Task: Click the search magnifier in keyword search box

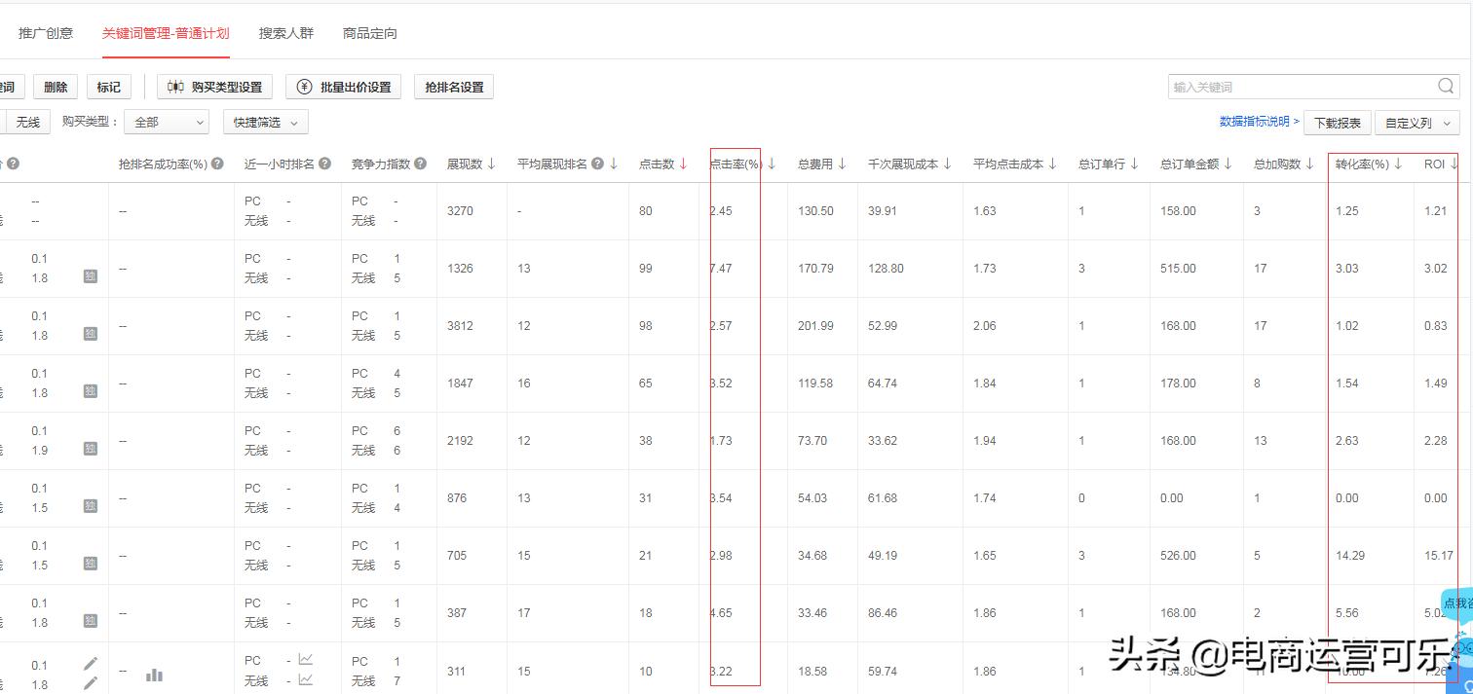Action: (x=1445, y=86)
